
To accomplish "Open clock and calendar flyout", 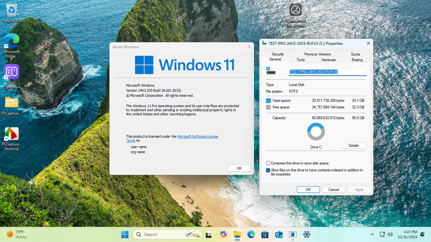I will (407, 234).
